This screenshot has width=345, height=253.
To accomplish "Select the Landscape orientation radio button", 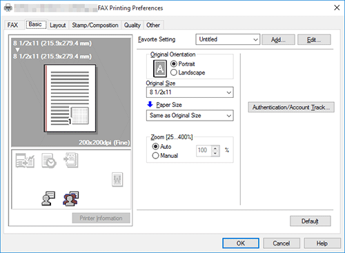I will point(174,72).
